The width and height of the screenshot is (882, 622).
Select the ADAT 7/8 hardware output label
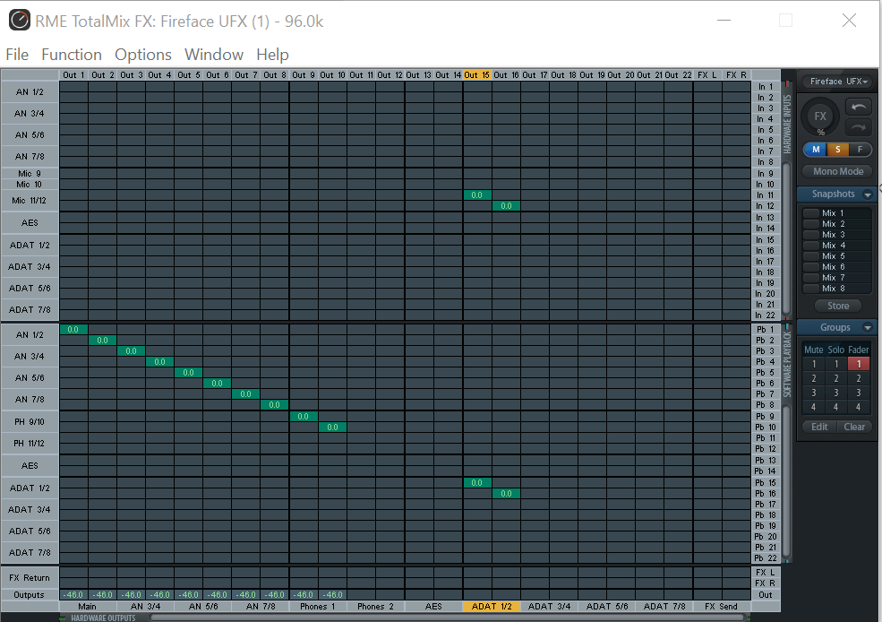(664, 606)
